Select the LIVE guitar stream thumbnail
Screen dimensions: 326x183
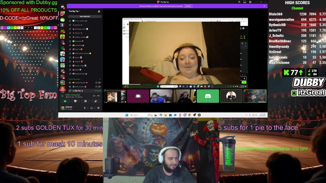115,96
